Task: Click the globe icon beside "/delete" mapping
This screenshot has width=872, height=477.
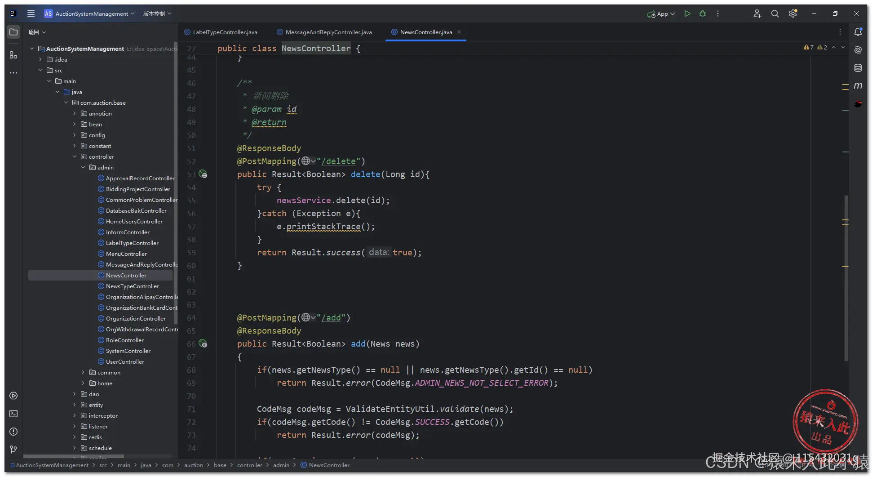Action: pos(306,161)
